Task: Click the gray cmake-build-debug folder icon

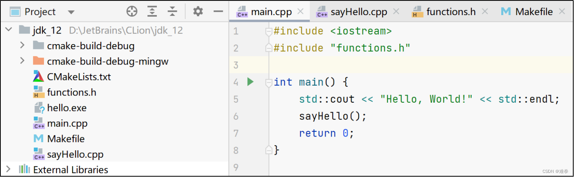Action: (x=39, y=45)
